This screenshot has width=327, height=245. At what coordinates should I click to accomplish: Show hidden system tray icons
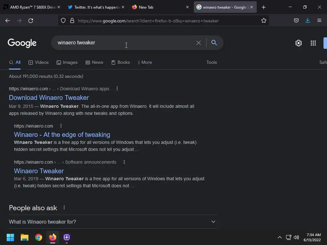click(280, 237)
